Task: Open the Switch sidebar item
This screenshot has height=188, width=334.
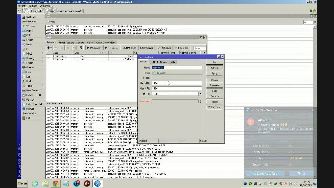Action: tap(29, 40)
